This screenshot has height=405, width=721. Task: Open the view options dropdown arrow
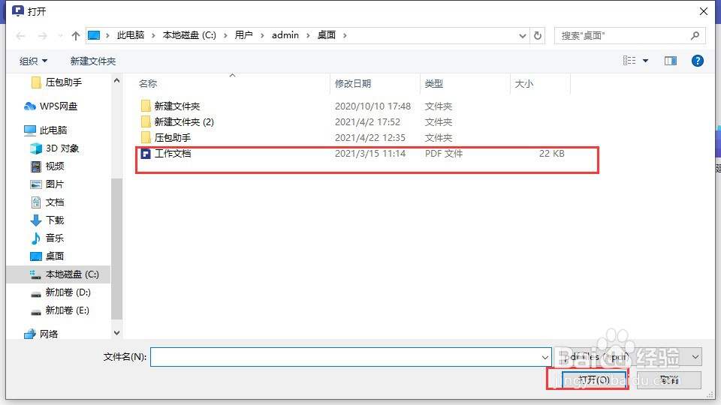(x=646, y=61)
